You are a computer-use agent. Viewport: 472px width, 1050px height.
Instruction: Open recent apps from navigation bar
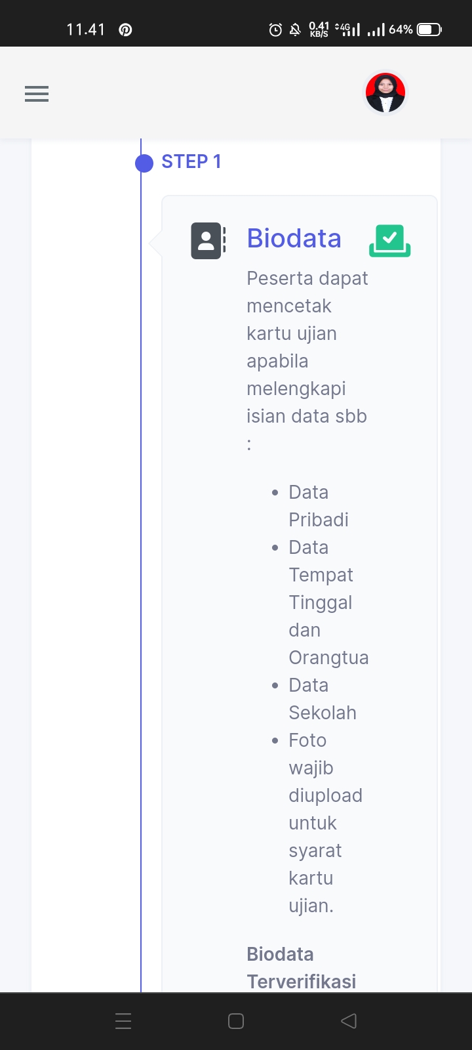123,1021
